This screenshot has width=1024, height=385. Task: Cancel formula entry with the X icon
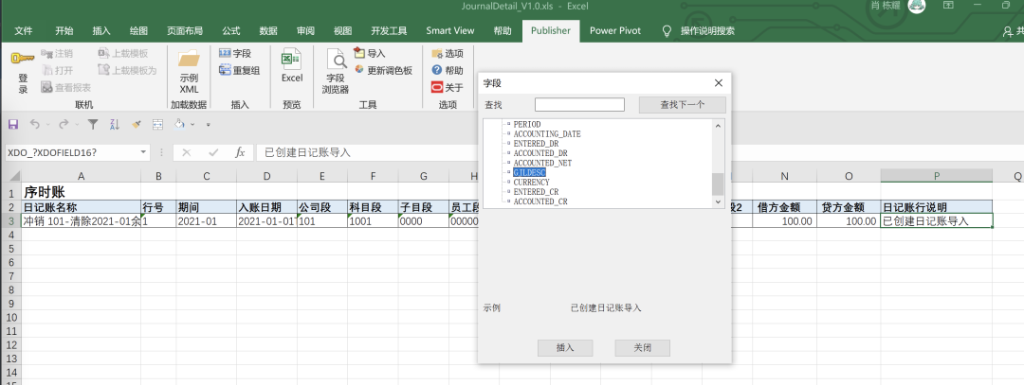click(x=187, y=152)
